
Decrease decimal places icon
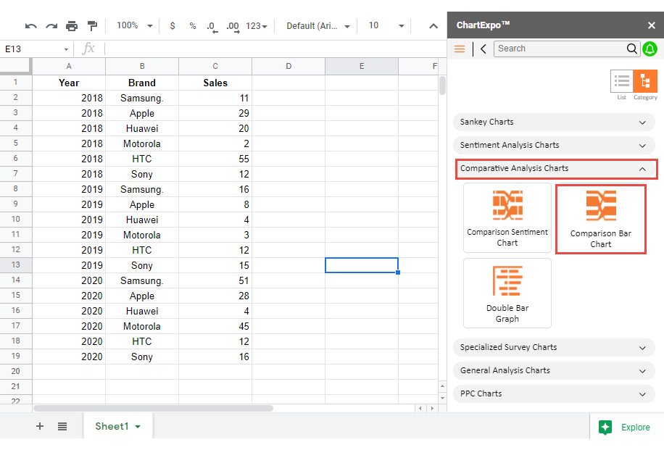[x=212, y=27]
